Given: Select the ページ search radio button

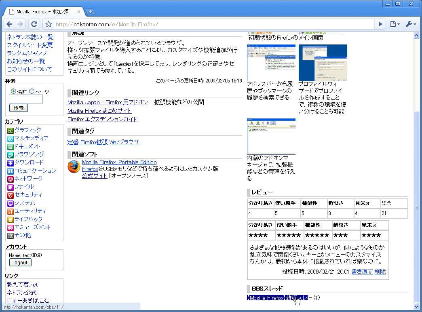Looking at the screenshot, I should tap(32, 91).
